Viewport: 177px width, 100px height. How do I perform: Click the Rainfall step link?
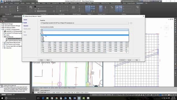coord(25,23)
